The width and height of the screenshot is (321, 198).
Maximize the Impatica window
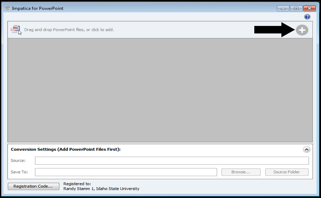click(x=296, y=8)
